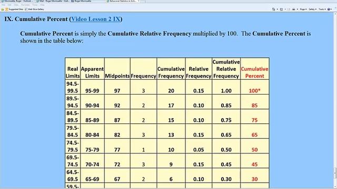Open the Favorites menu
Image resolution: width=337 pixels, height=189 pixels.
click(25, 5)
